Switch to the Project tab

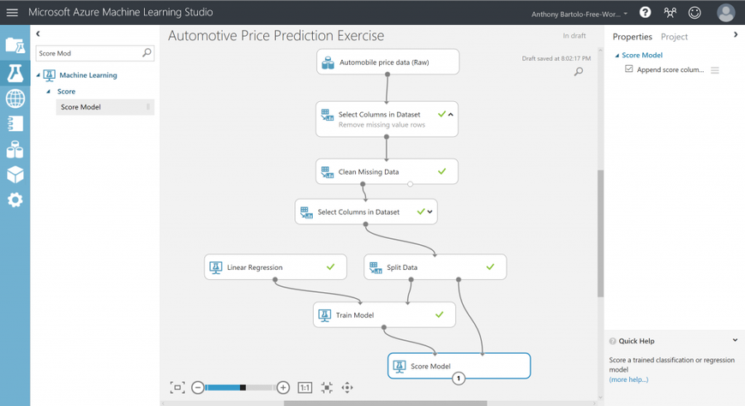674,37
